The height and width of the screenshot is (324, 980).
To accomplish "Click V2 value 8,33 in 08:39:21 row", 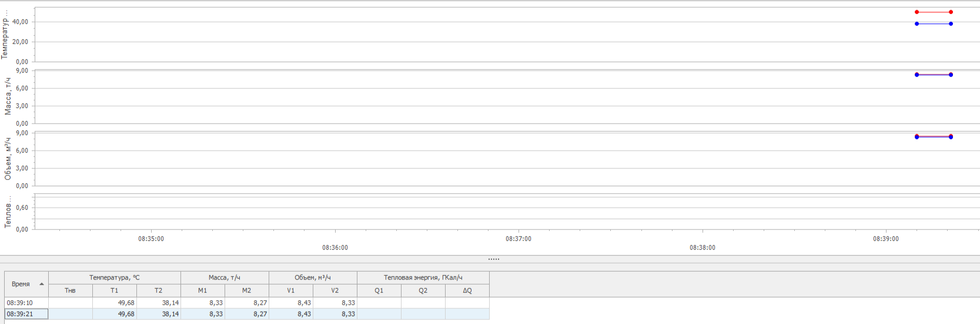I will click(x=335, y=314).
